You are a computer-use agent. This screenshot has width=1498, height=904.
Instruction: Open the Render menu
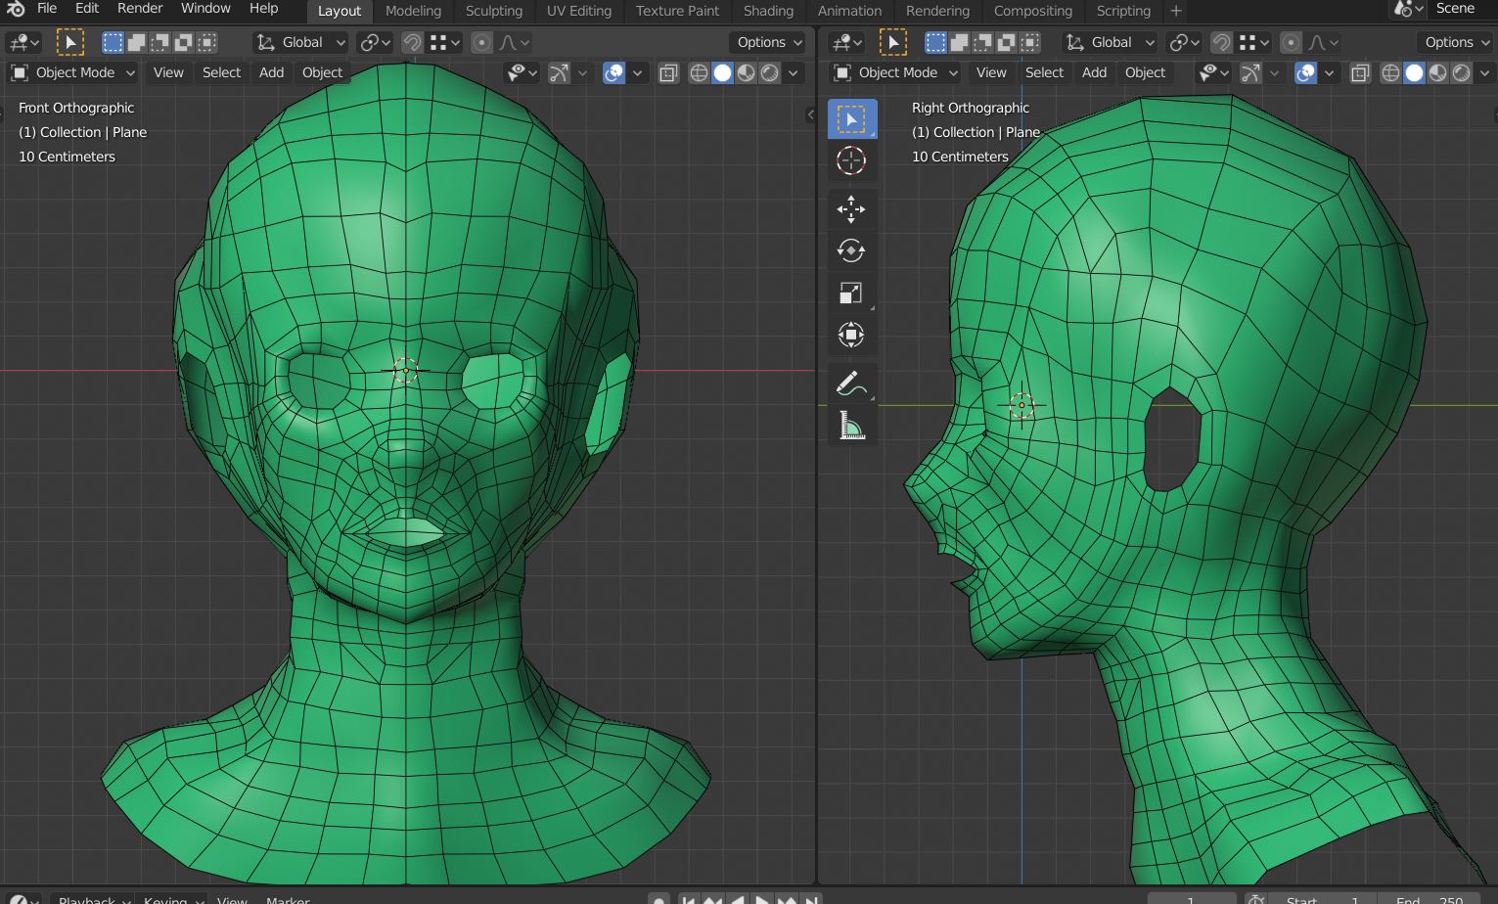140,9
